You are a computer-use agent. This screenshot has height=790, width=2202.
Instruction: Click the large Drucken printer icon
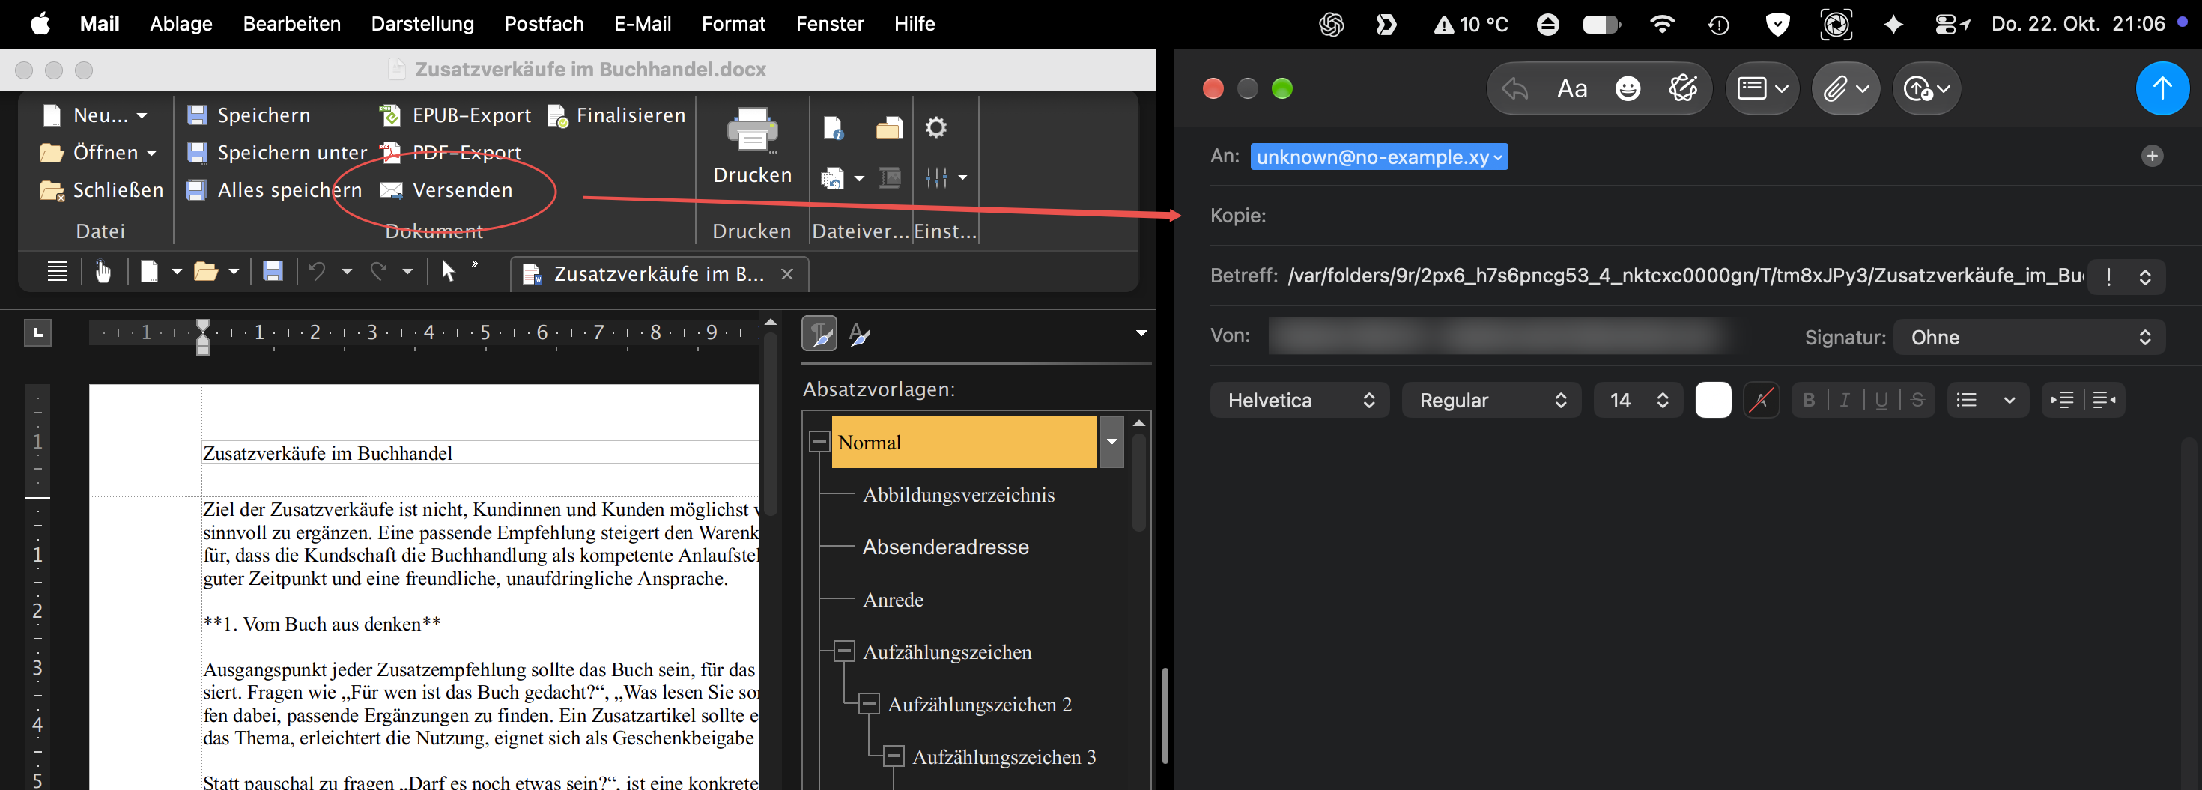[752, 130]
